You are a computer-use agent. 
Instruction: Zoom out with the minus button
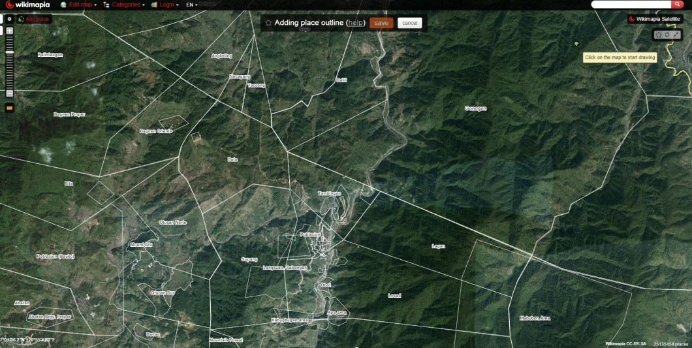point(10,93)
